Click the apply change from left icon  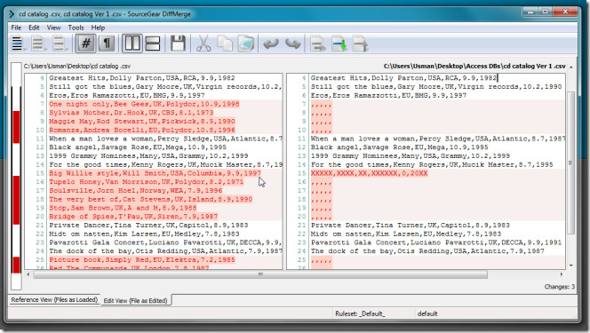click(318, 44)
